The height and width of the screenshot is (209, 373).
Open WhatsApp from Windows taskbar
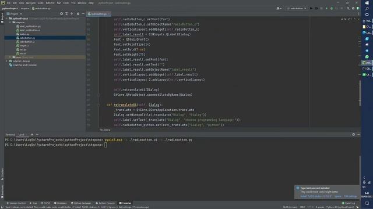tap(367, 57)
